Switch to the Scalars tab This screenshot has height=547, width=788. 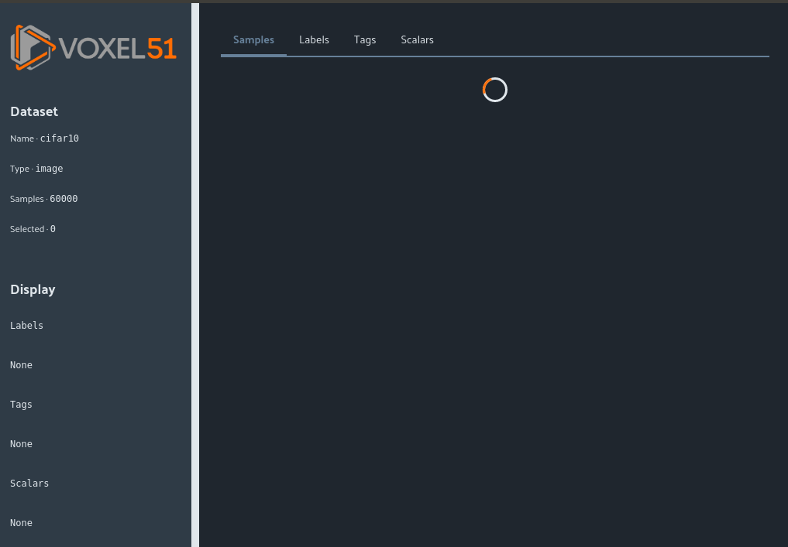[x=417, y=39]
